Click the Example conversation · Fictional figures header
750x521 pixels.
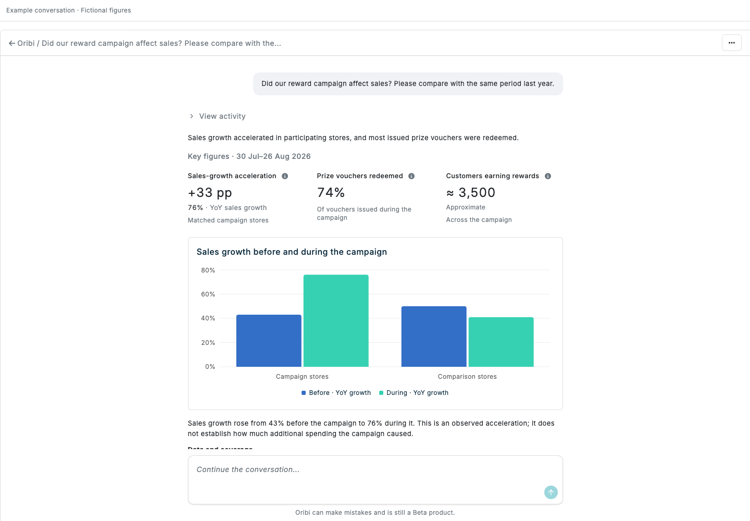[x=69, y=10]
